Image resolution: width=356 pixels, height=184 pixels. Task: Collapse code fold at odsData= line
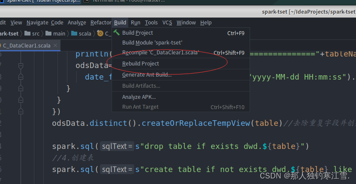point(21,66)
